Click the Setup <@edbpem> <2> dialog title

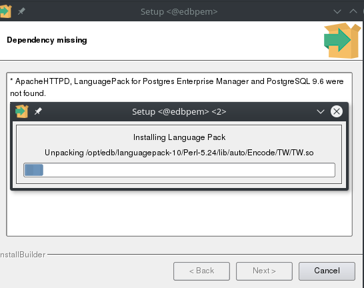[x=179, y=112]
